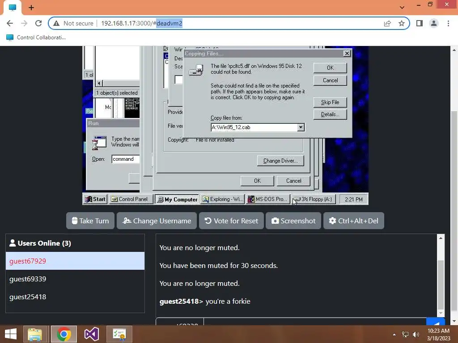The width and height of the screenshot is (458, 343).
Task: Click the chat message "you're a forkie"
Action: (x=228, y=301)
